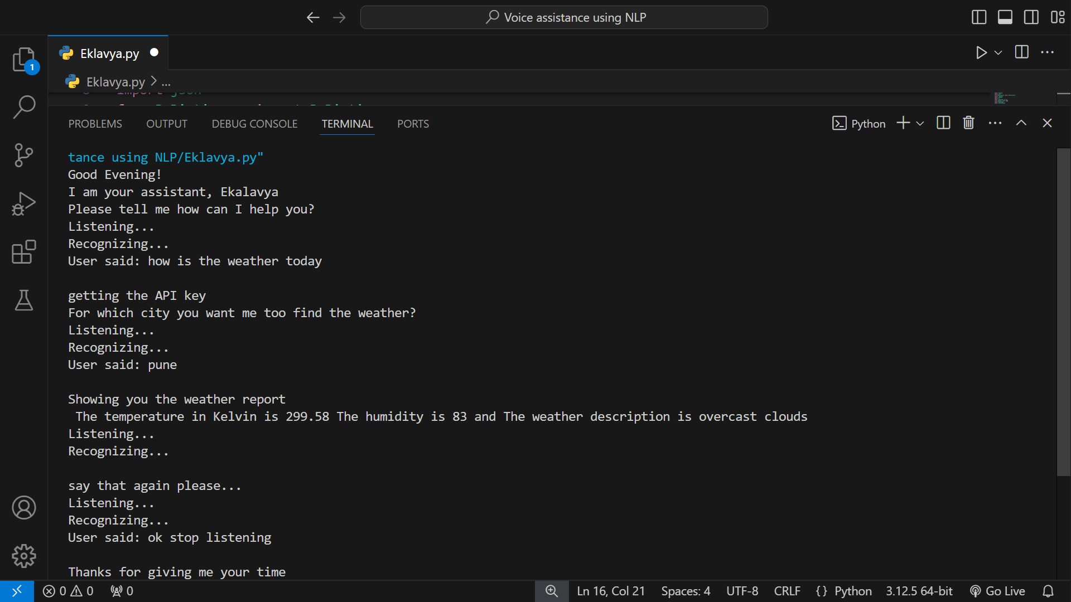This screenshot has width=1071, height=602.
Task: Open the Search view icon
Action: tap(23, 106)
